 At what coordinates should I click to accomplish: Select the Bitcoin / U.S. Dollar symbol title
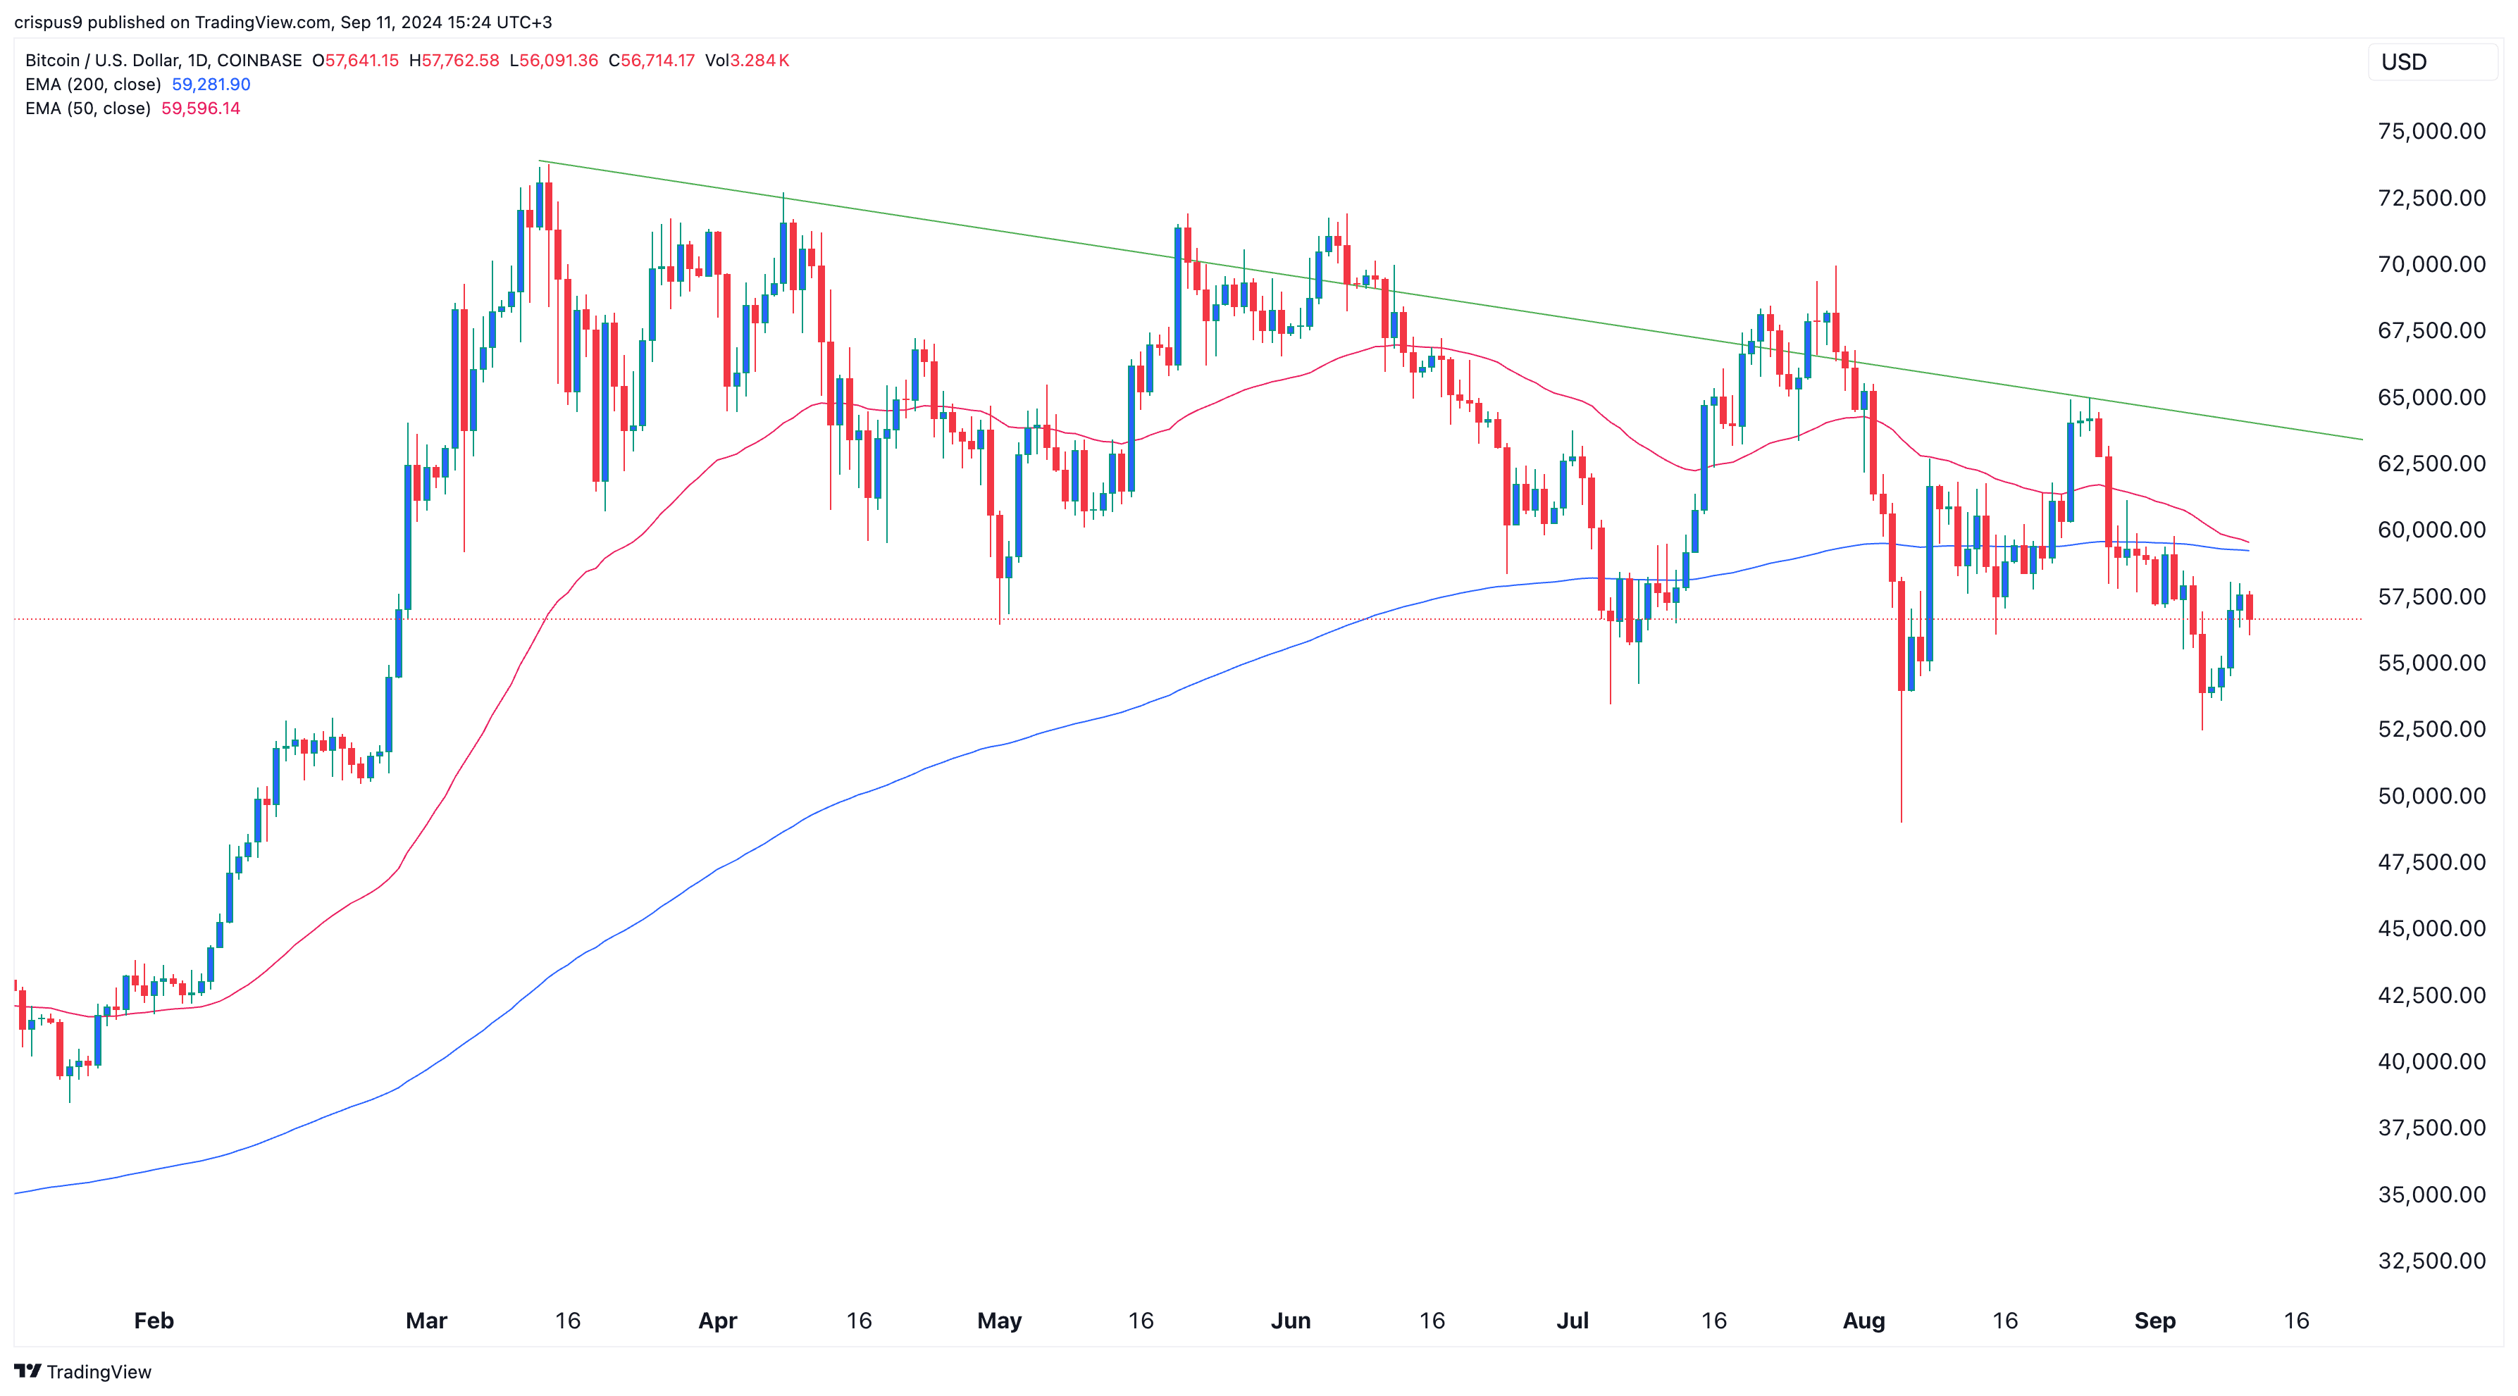click(163, 61)
